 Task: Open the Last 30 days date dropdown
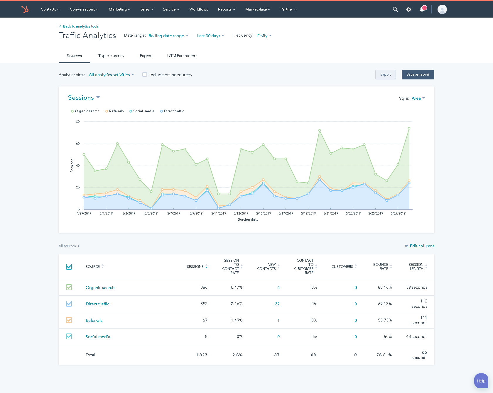click(x=210, y=35)
